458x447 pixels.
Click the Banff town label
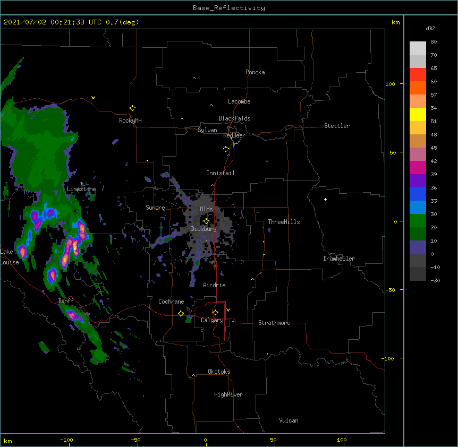pos(66,301)
